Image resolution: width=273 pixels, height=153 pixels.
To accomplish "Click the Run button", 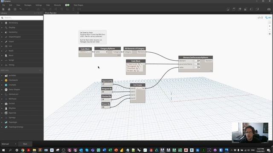I will coord(25,144).
